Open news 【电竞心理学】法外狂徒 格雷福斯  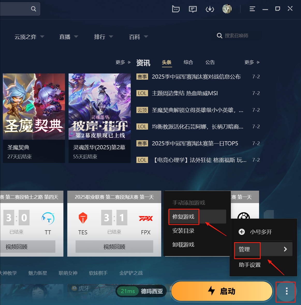click(x=199, y=160)
